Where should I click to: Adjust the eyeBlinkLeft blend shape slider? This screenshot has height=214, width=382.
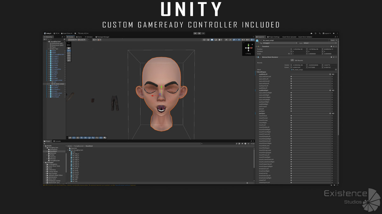click(x=311, y=74)
